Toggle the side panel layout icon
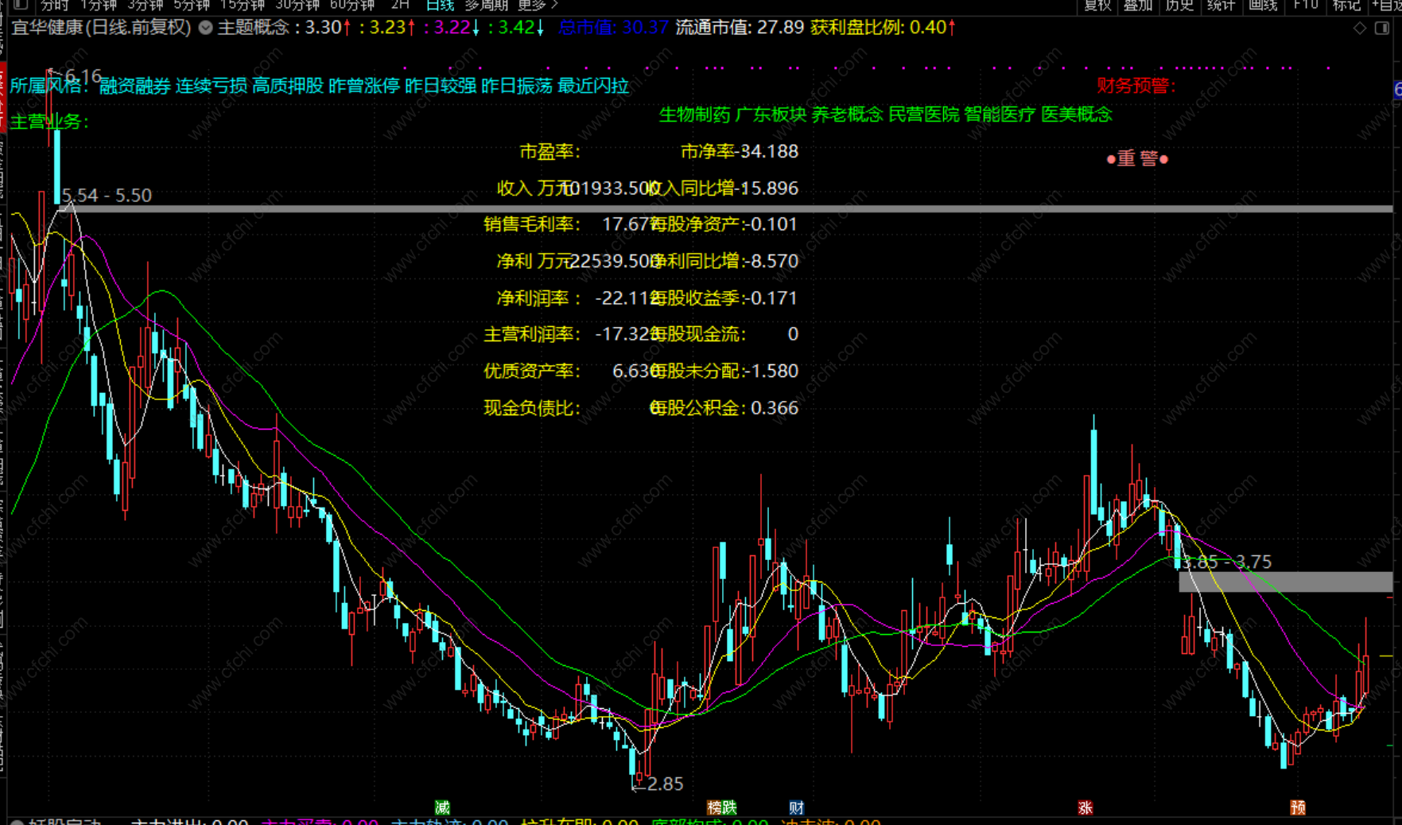This screenshot has width=1402, height=825. point(1382,28)
